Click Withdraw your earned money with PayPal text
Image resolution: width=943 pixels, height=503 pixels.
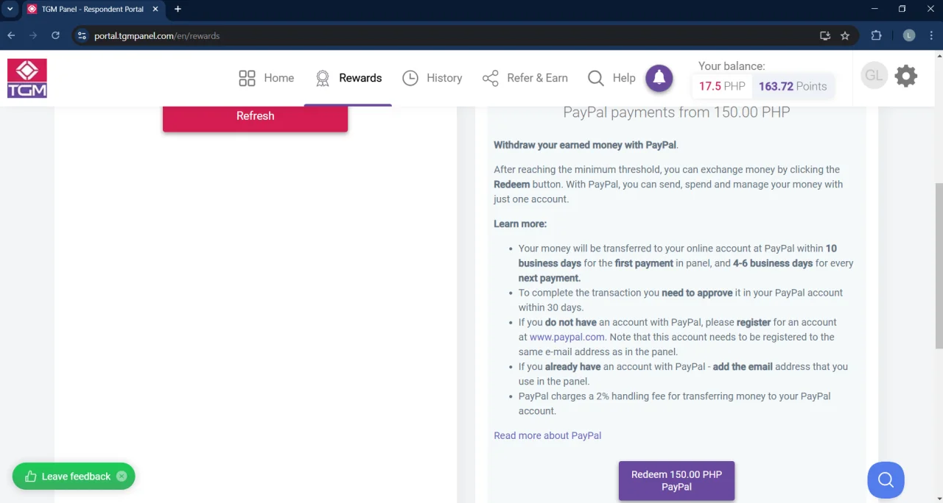586,145
